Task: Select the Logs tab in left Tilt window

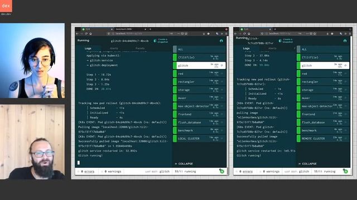Action: click(88, 48)
